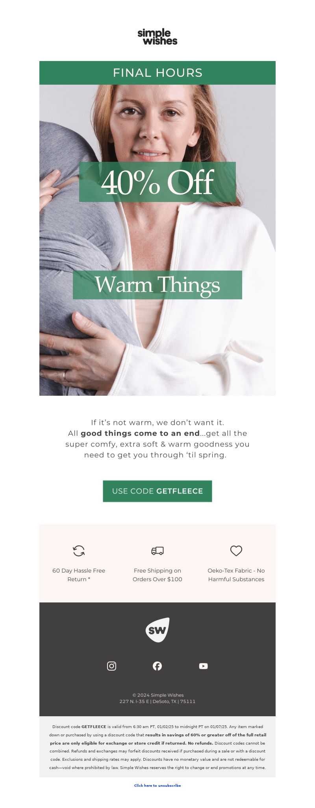
Task: Click the 227 N. I-35 E DeSoto address
Action: (x=157, y=701)
